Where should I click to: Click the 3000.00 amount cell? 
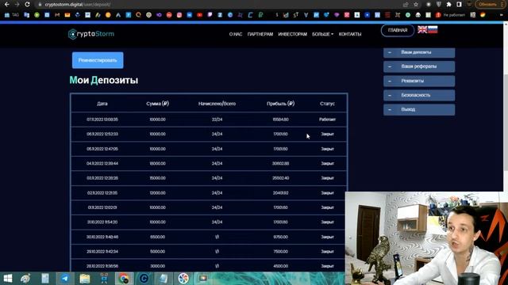click(x=157, y=266)
